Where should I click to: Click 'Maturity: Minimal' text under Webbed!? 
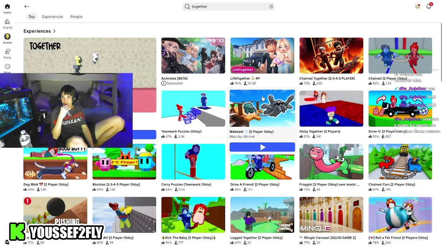[x=242, y=137]
